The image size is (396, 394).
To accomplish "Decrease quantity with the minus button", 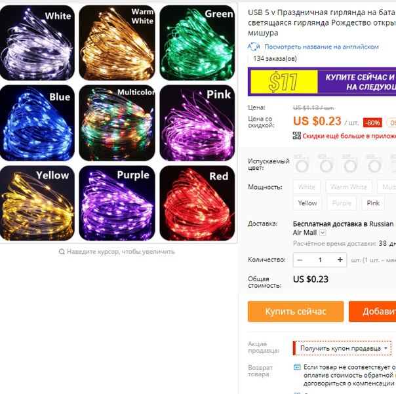I will point(300,260).
